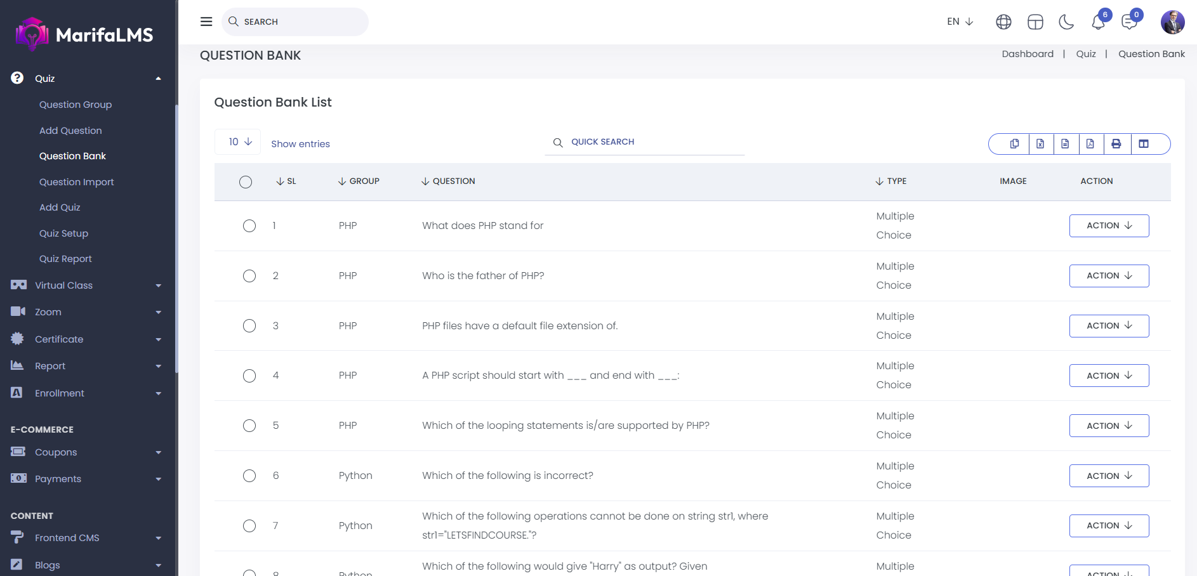Click the notifications bell icon

point(1098,22)
